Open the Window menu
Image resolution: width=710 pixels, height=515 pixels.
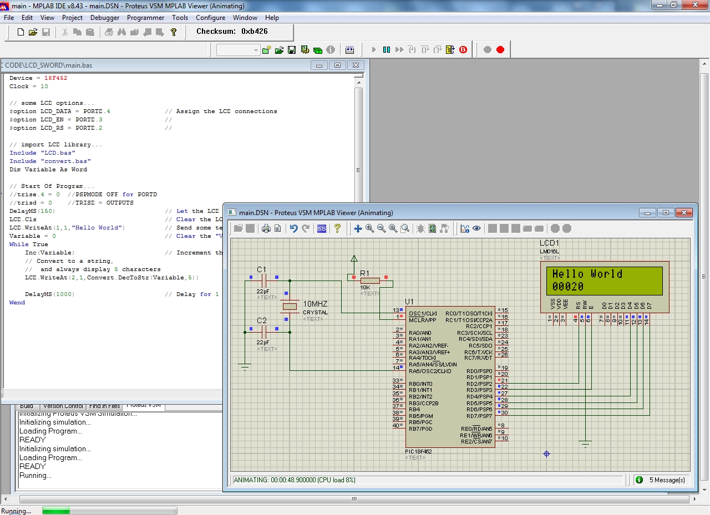point(245,18)
